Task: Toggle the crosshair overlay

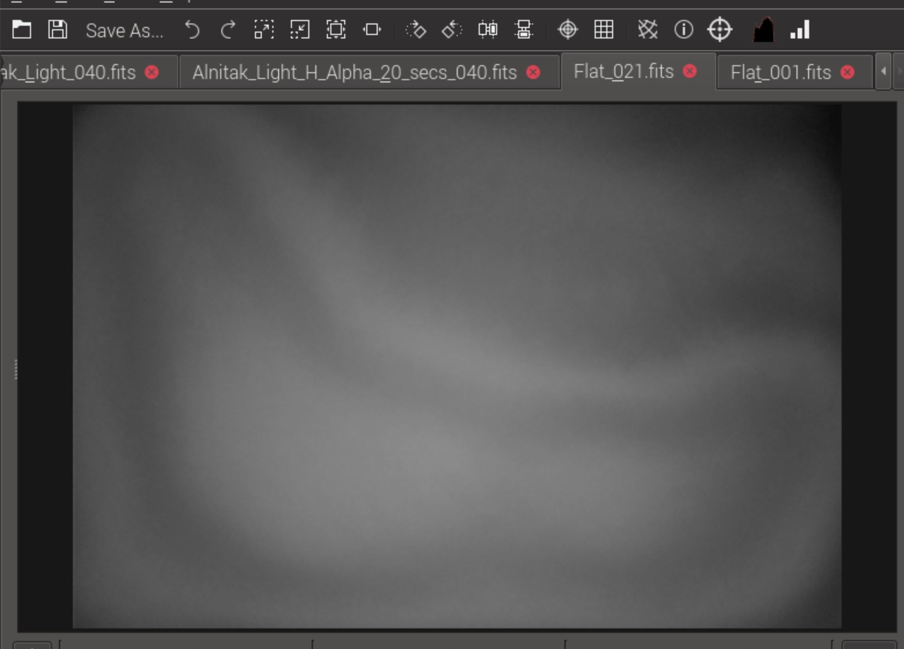Action: tap(568, 30)
